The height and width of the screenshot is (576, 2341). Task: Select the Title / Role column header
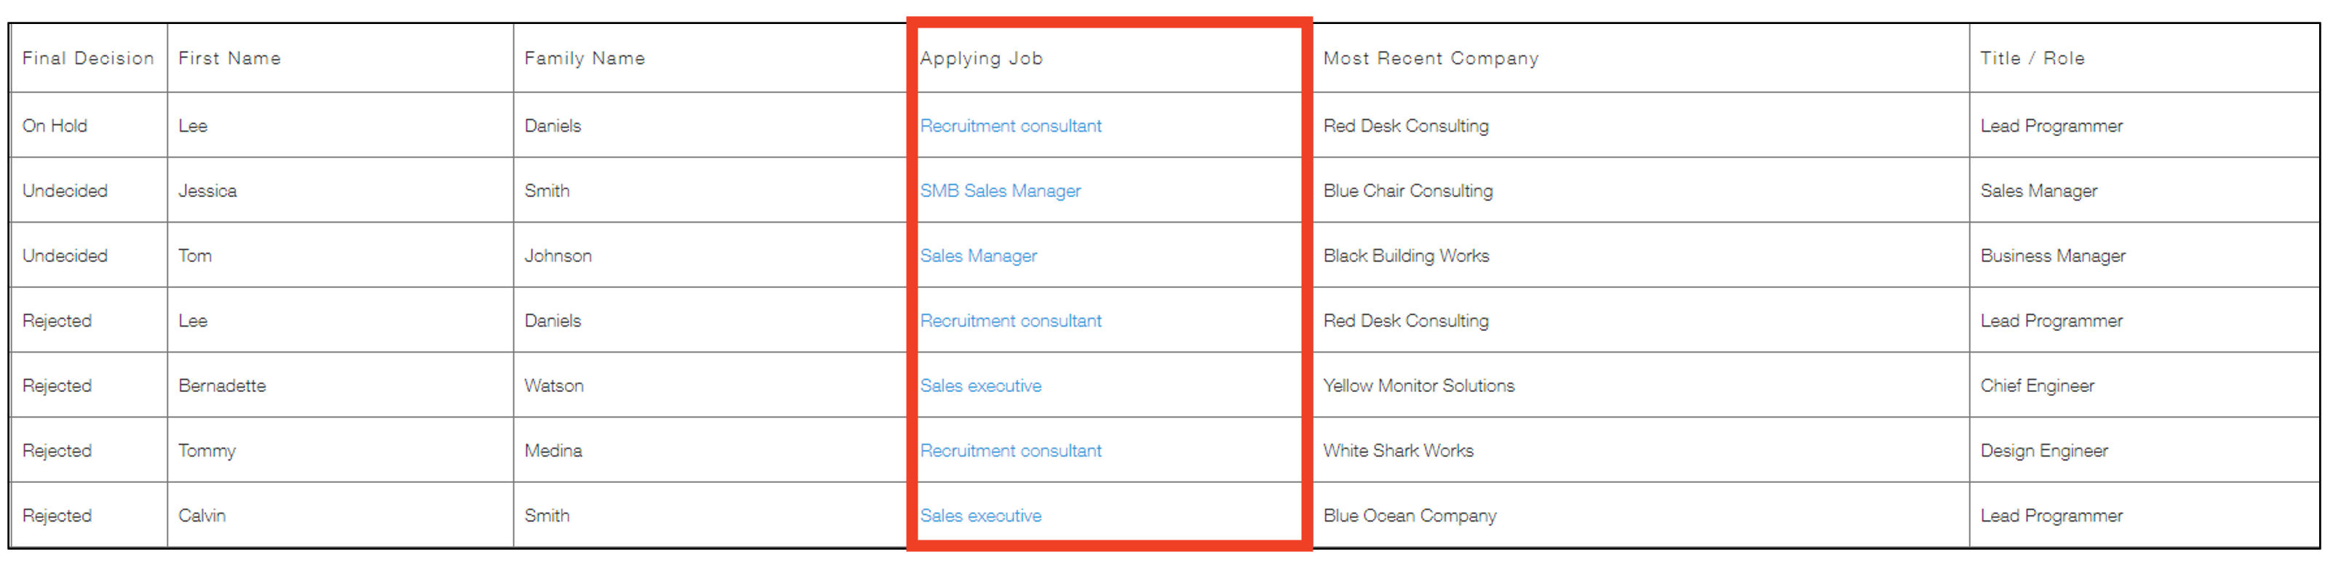[2032, 59]
